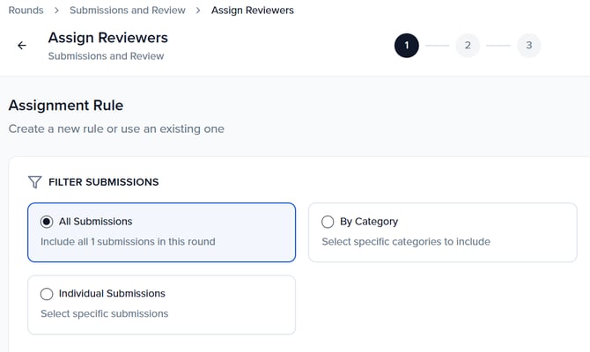Select step 1 in progress indicator
The image size is (590, 352).
406,46
